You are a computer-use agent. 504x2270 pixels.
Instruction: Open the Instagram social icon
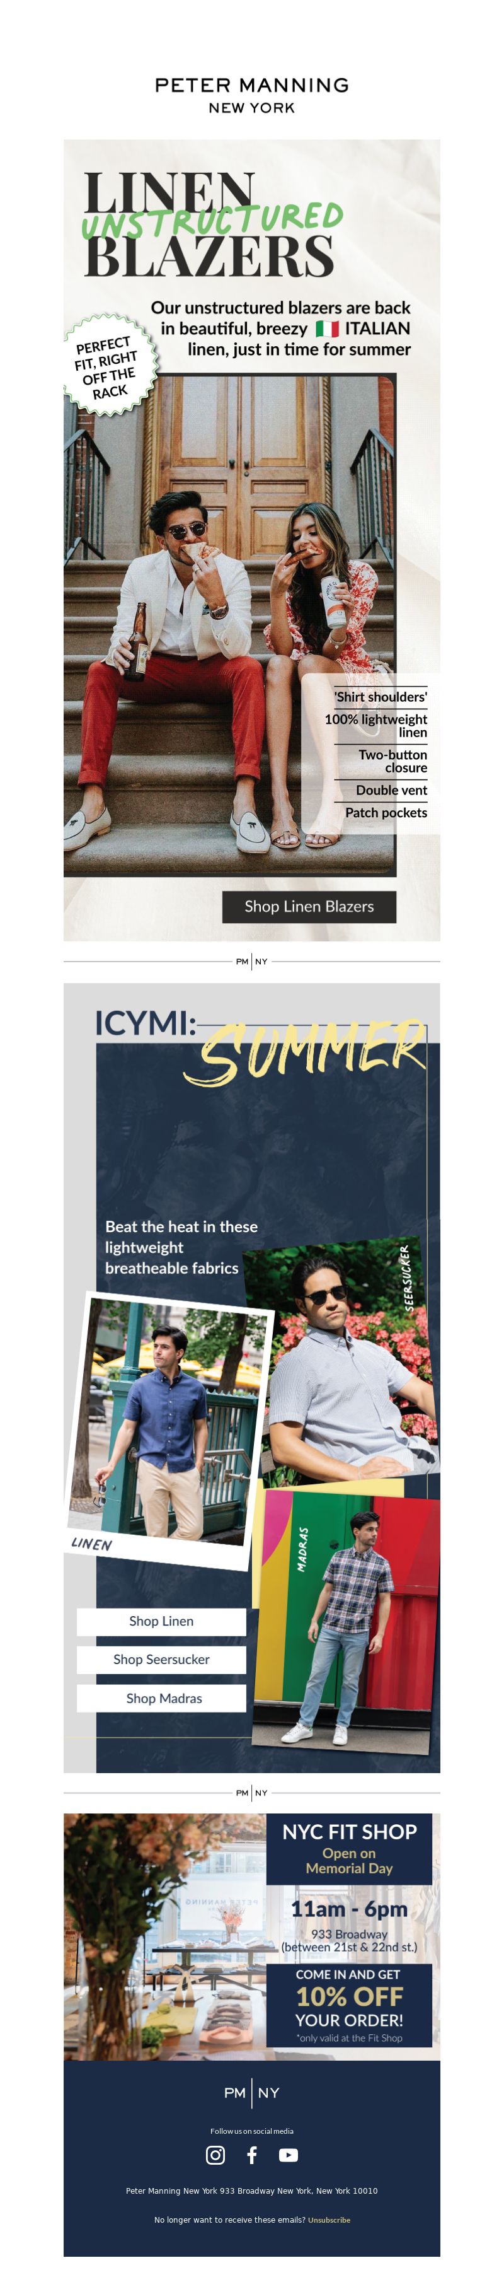215,2155
